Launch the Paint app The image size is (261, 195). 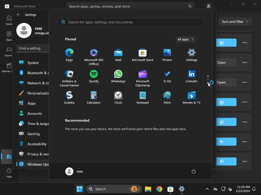point(167,98)
